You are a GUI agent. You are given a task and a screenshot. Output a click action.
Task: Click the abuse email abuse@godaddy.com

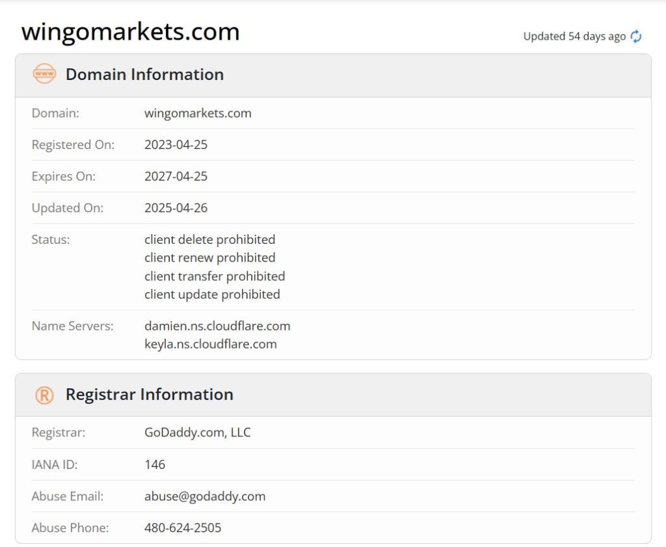coord(205,496)
